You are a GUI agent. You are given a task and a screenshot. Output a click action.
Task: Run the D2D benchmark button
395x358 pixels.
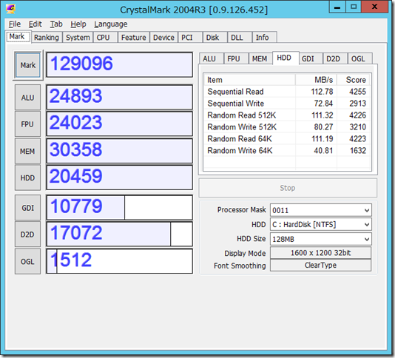tap(27, 234)
